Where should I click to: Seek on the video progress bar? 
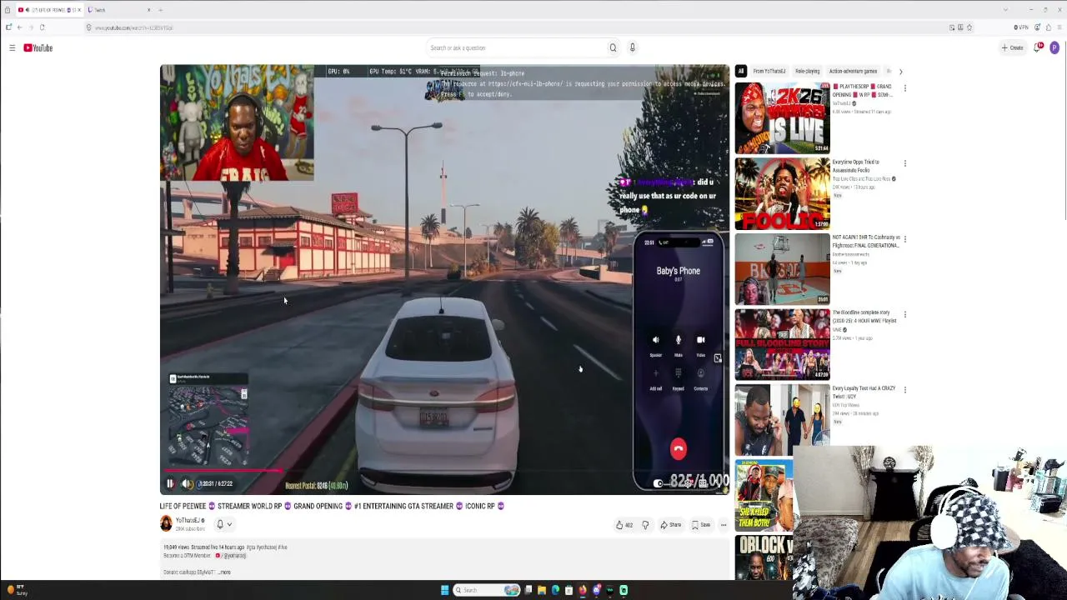[444, 472]
